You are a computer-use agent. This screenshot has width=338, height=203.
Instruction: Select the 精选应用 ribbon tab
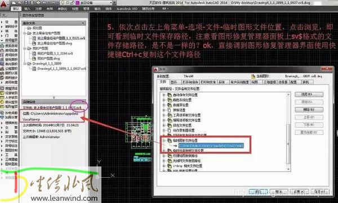[148, 9]
